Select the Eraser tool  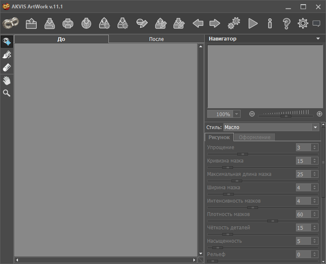[7, 68]
